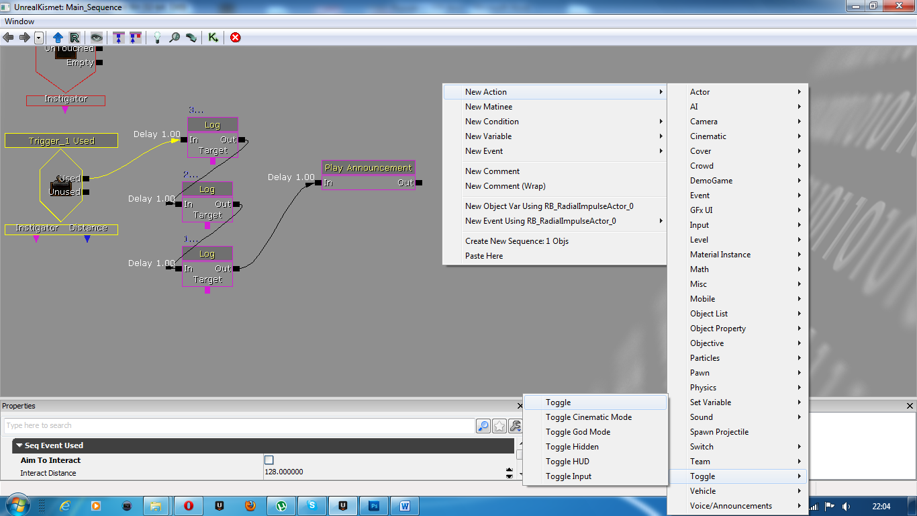
Task: Expand the GFx UI action category
Action: click(738, 210)
